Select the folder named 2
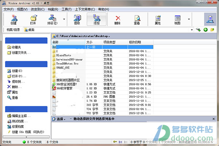219x146 pixels. click(x=102, y=51)
